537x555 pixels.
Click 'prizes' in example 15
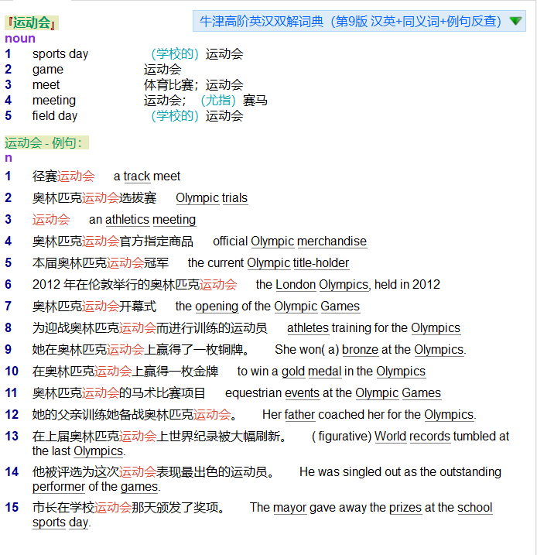click(405, 507)
